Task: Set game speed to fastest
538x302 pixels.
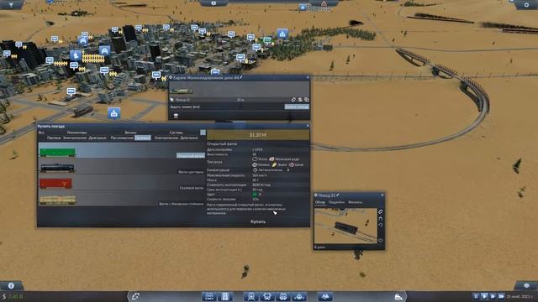Action: coord(501,296)
